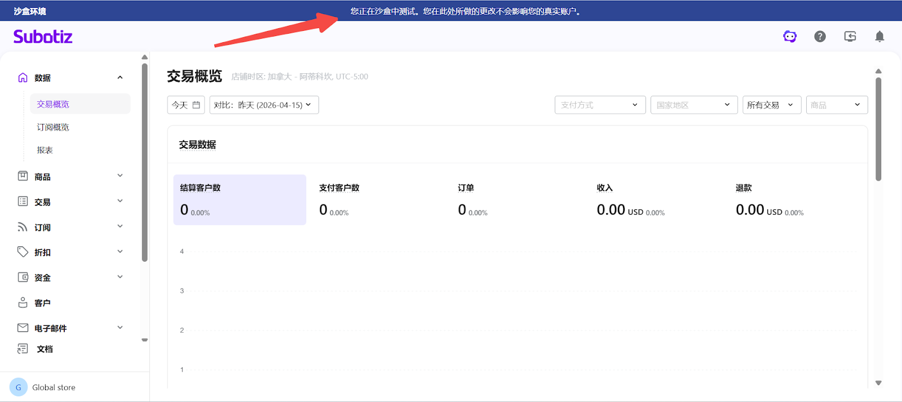Screen dimensions: 902x402
Task: Click the 客户 person icon in sidebar
Action: (23, 303)
